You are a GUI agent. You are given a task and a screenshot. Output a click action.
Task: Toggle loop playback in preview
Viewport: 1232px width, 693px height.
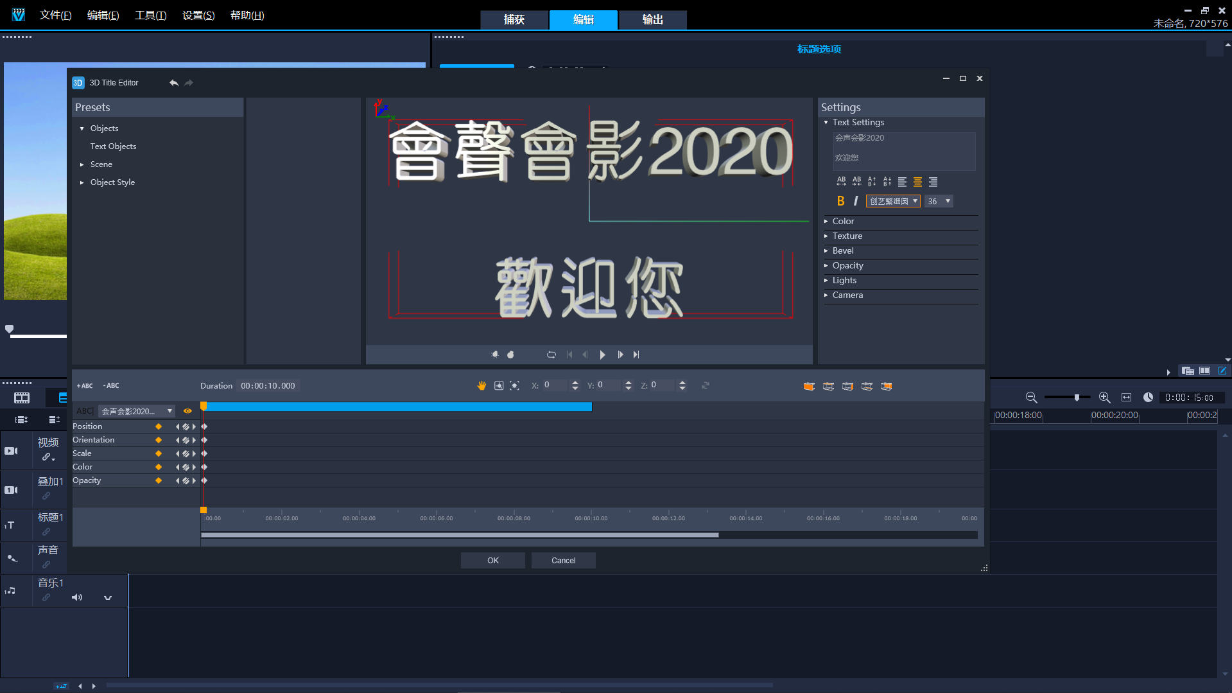coord(551,355)
